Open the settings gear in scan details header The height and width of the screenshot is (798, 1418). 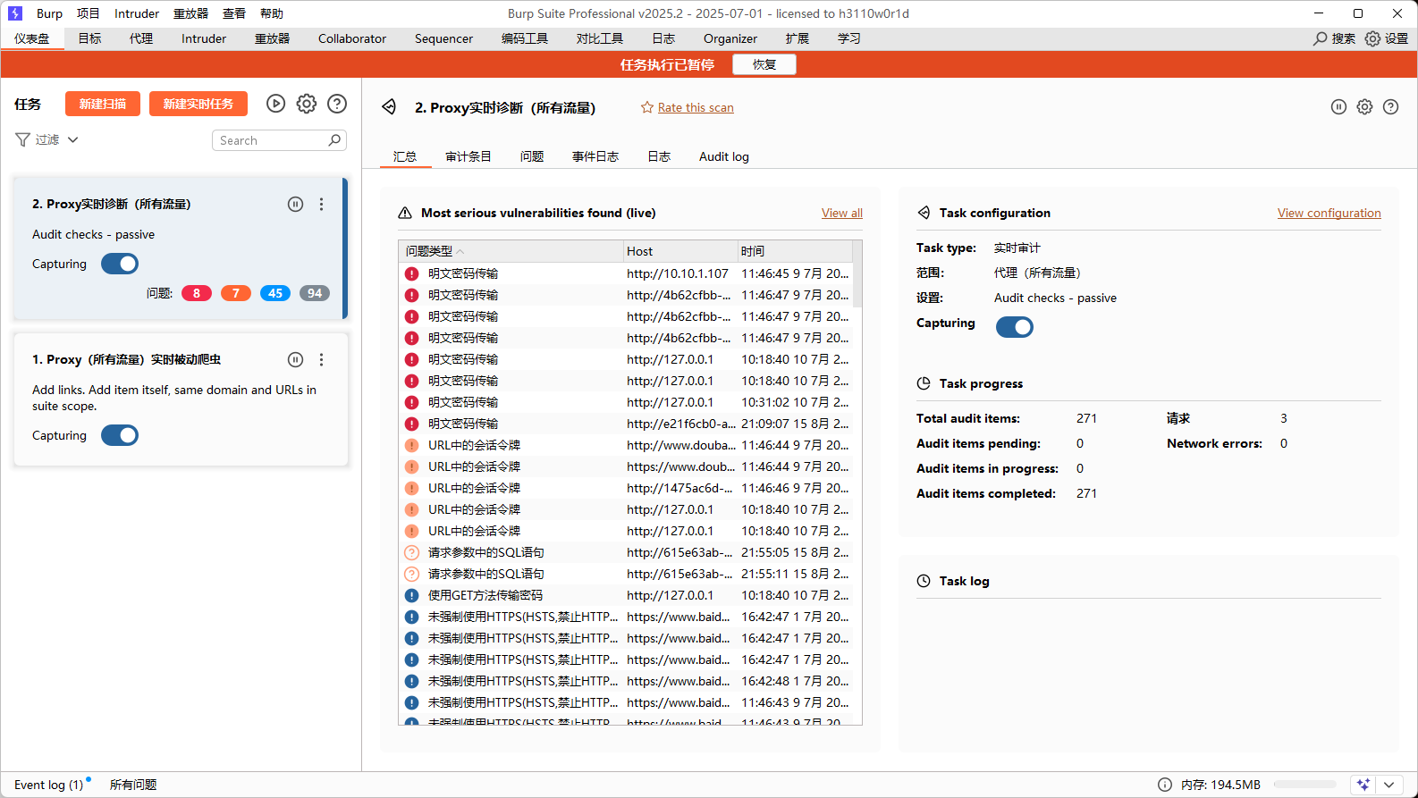click(1364, 107)
